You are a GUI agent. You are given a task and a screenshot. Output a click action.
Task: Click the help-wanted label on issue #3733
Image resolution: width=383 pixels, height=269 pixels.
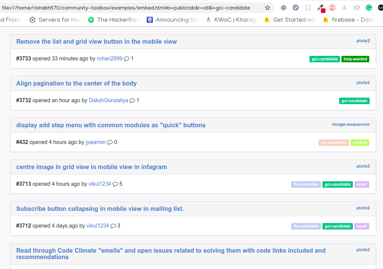[x=355, y=59]
